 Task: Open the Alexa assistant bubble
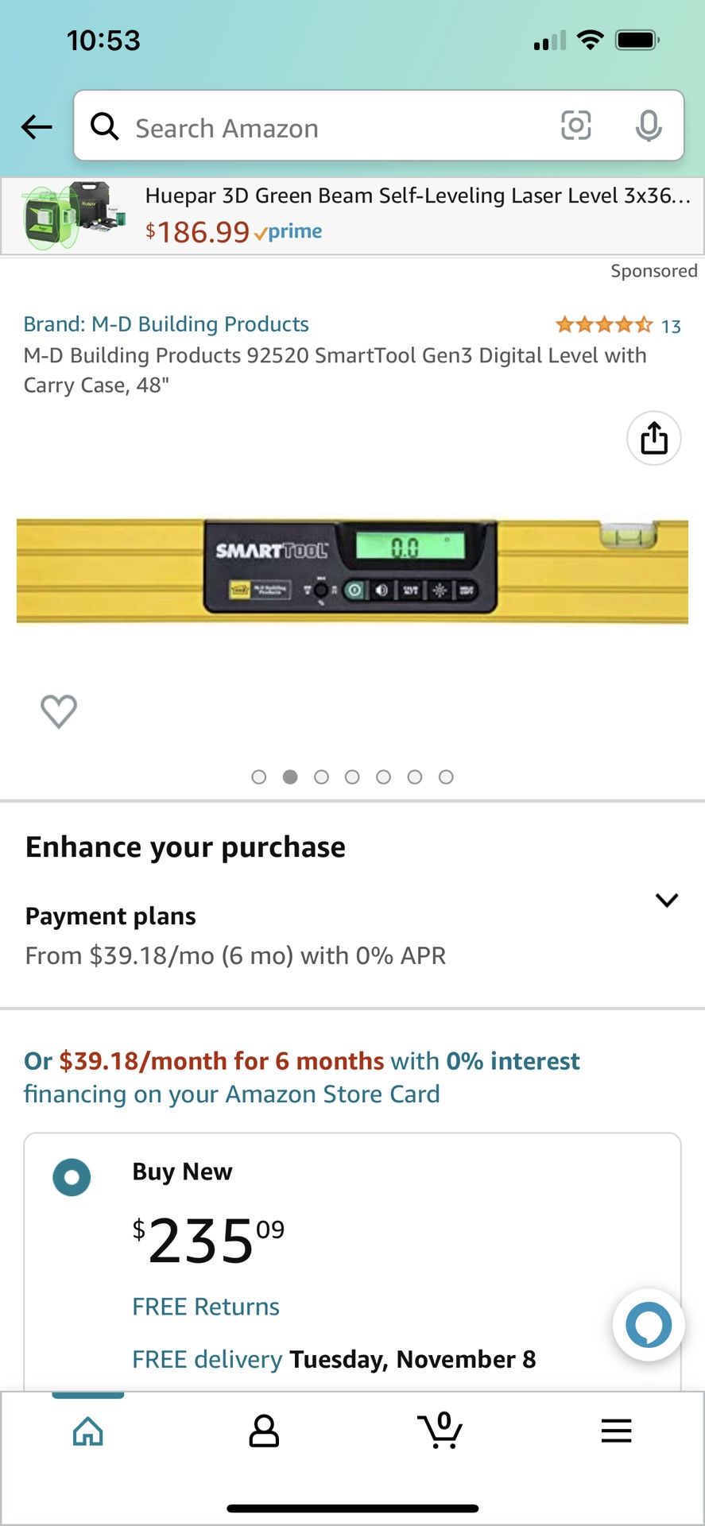[648, 1325]
